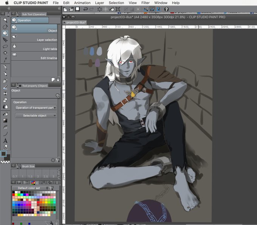
Task: Open the Help question mark icon
Action: [166, 9]
